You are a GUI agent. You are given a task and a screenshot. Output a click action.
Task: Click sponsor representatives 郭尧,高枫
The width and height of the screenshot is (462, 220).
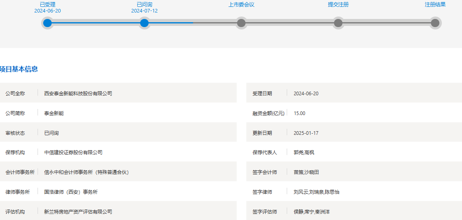(304, 153)
